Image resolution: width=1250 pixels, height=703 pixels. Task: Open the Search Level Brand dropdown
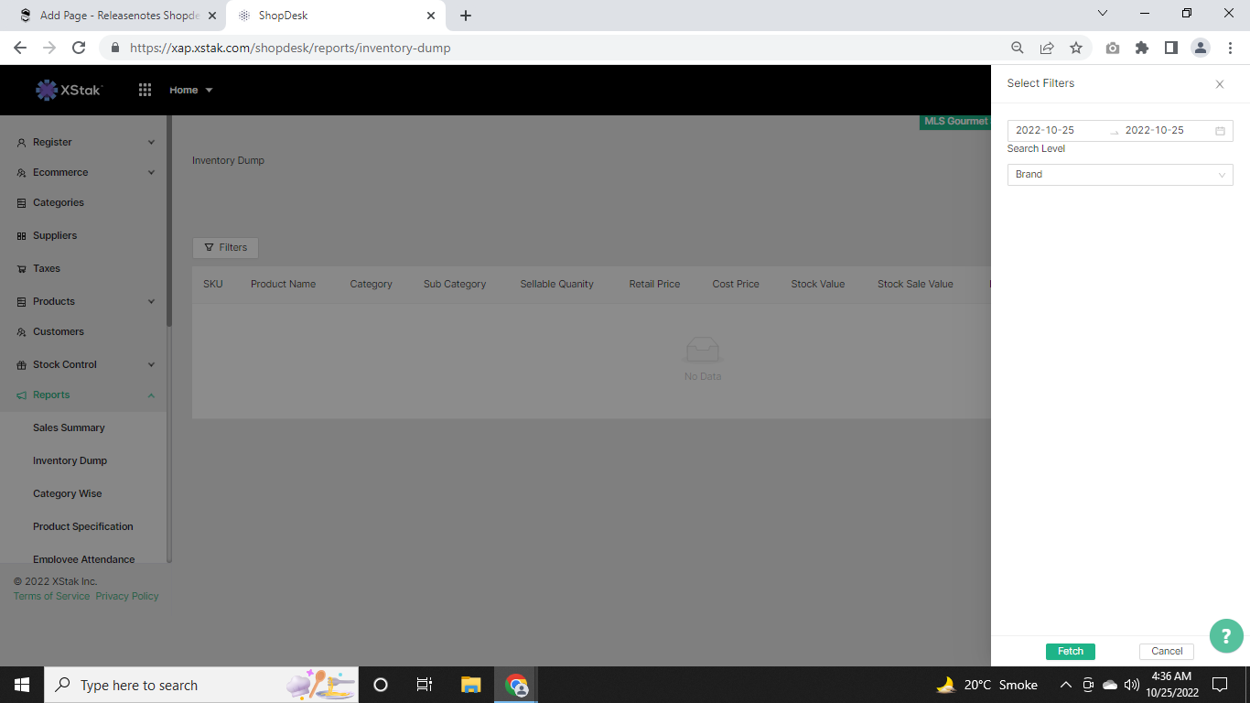[x=1119, y=175]
